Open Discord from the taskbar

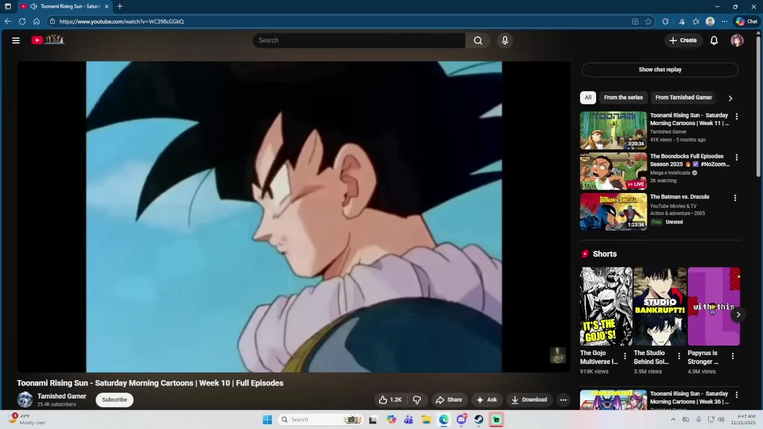click(x=461, y=419)
